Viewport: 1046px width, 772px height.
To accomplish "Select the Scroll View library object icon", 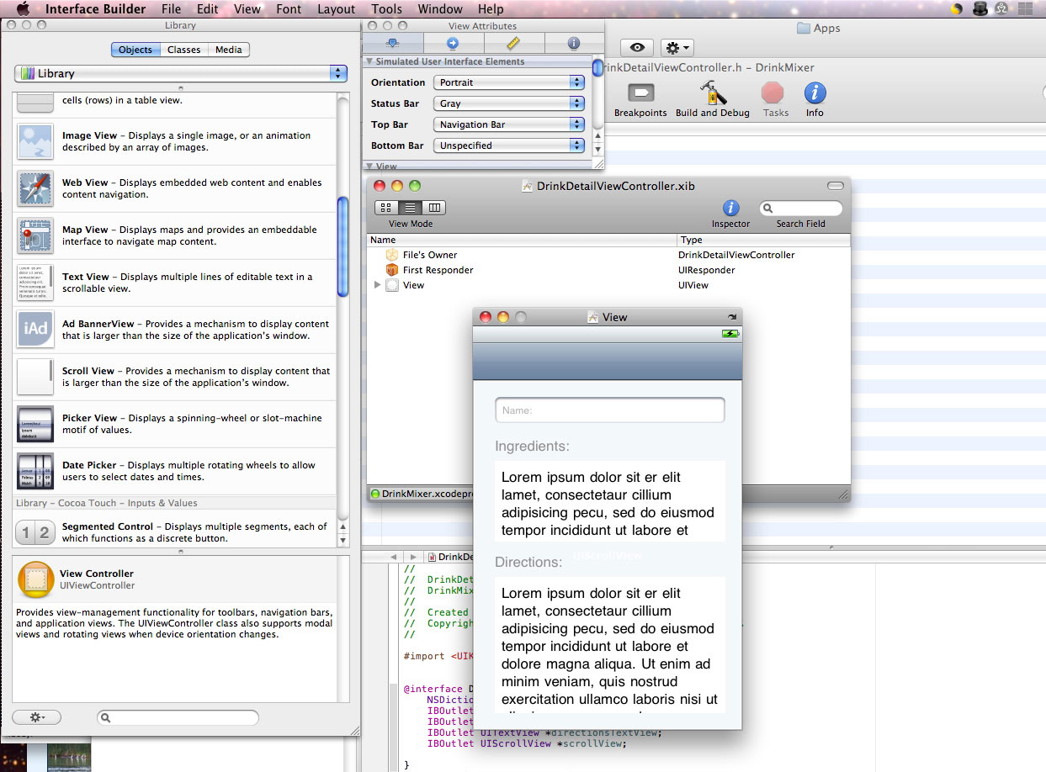I will pos(35,377).
